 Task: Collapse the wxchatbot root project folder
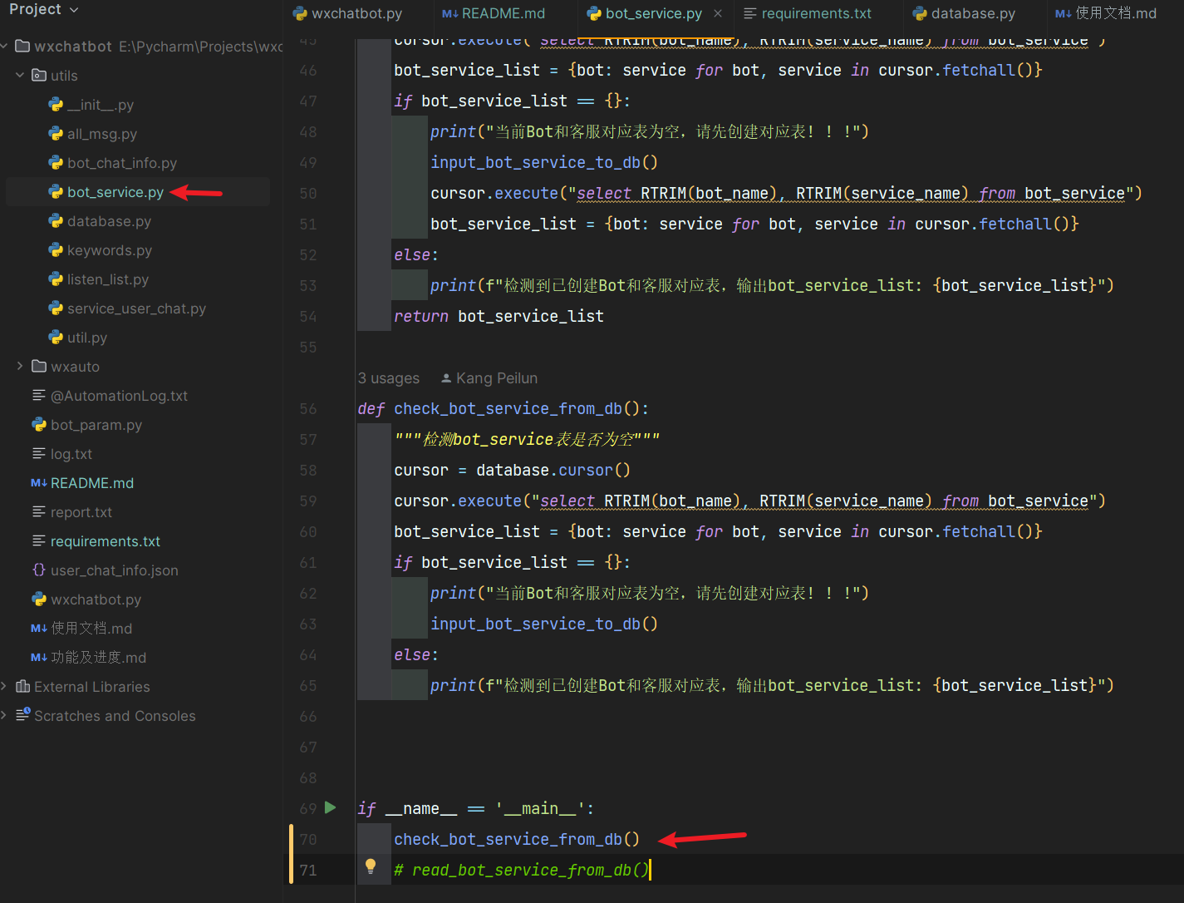point(5,46)
